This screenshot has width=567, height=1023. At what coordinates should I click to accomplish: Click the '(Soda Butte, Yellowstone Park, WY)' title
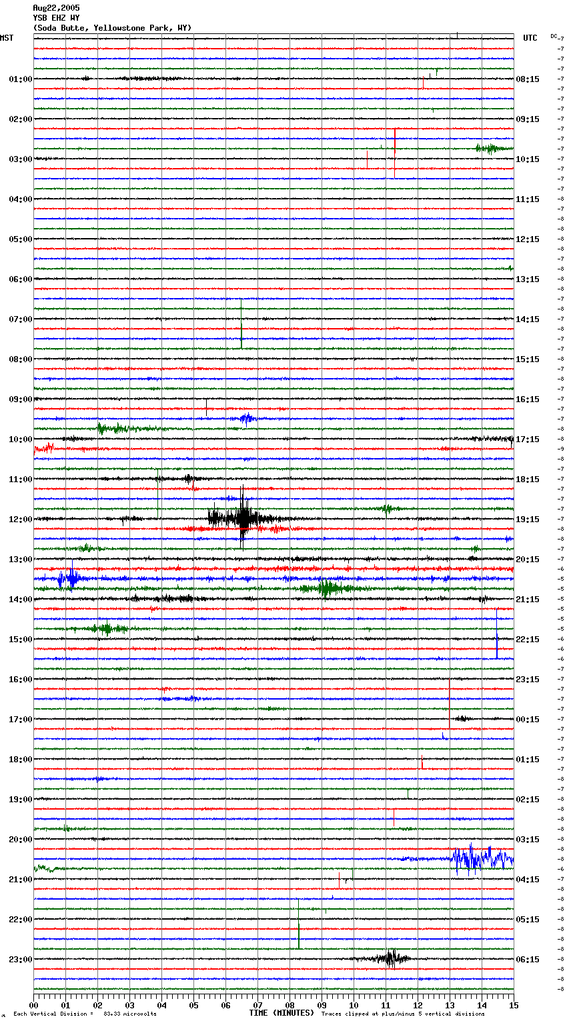[112, 28]
